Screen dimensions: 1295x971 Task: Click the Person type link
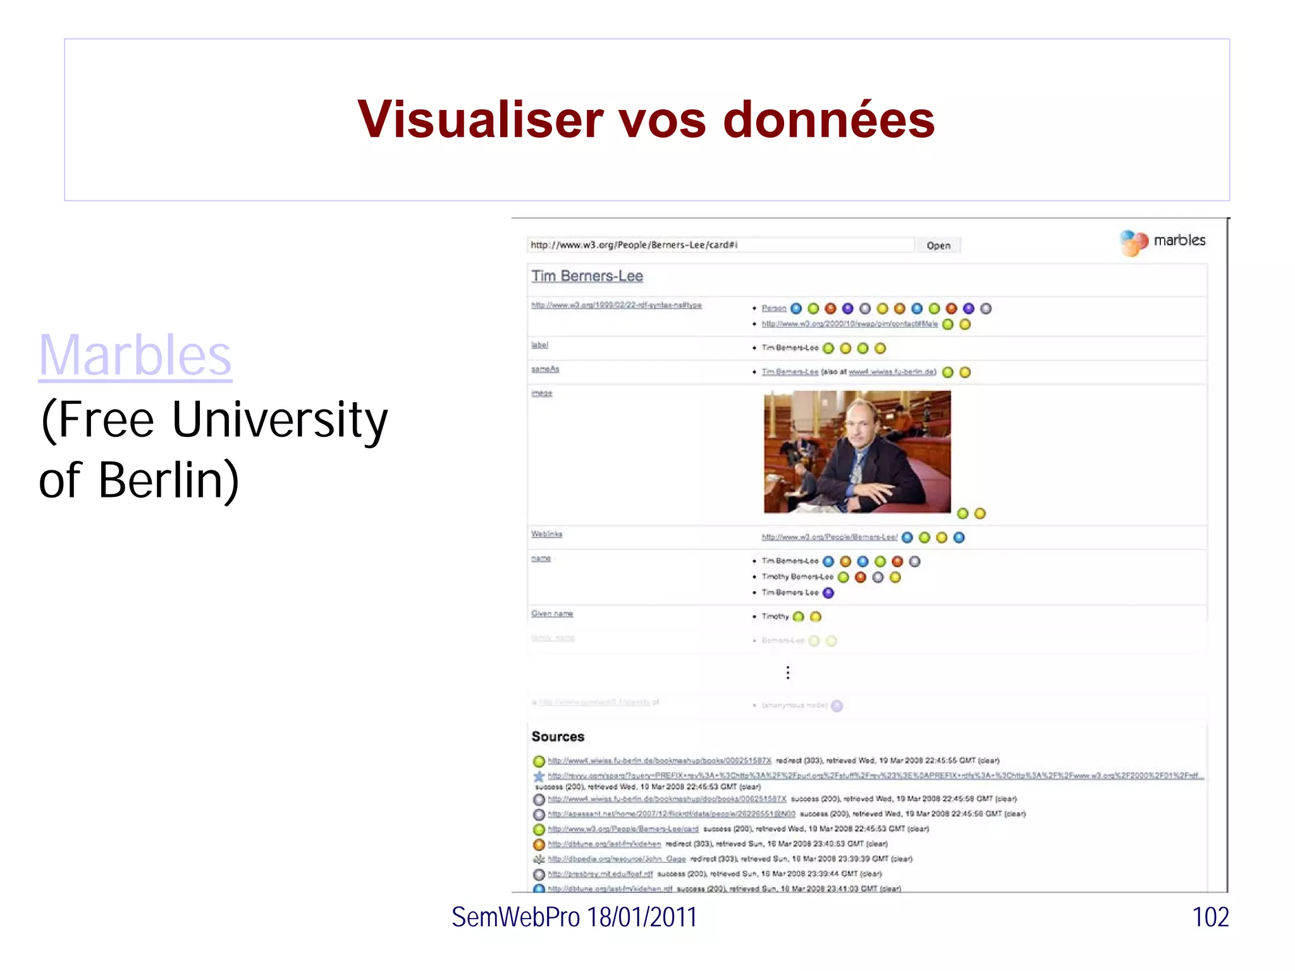(x=774, y=308)
